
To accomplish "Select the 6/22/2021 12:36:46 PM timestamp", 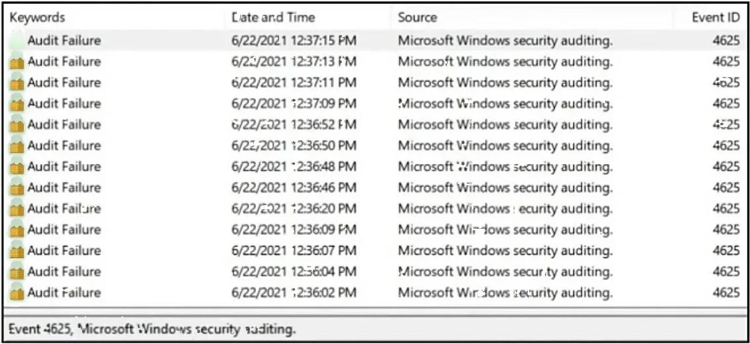I will pyautogui.click(x=294, y=188).
